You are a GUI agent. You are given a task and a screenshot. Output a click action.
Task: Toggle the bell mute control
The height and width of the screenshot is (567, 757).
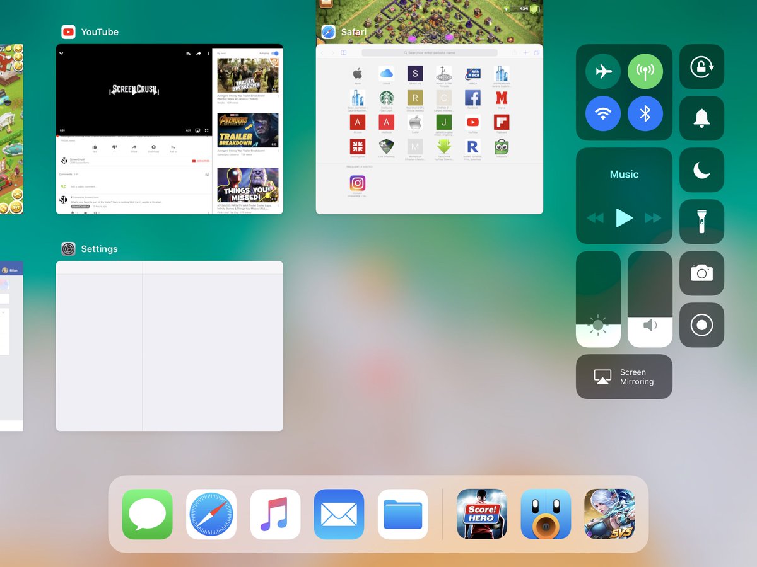tap(701, 118)
